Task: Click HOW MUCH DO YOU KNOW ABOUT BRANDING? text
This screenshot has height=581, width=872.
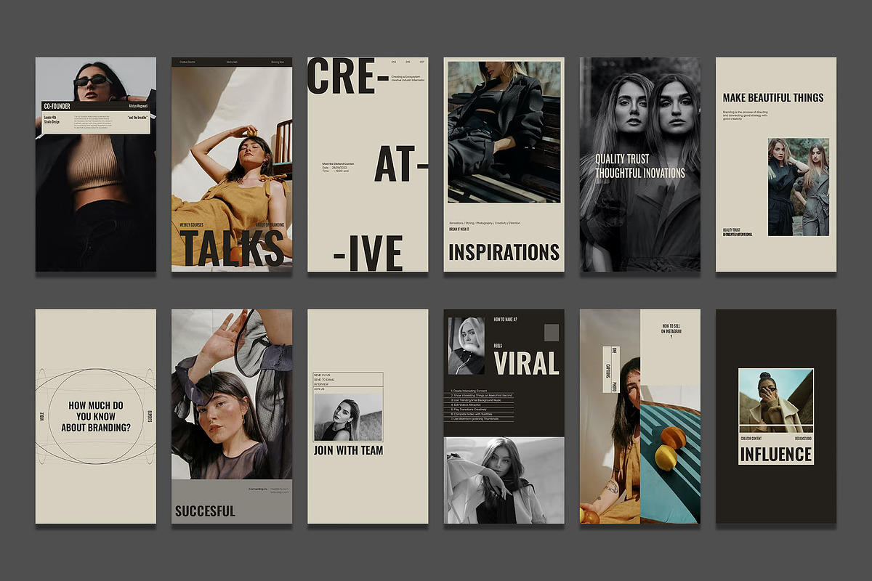Action: [x=96, y=416]
